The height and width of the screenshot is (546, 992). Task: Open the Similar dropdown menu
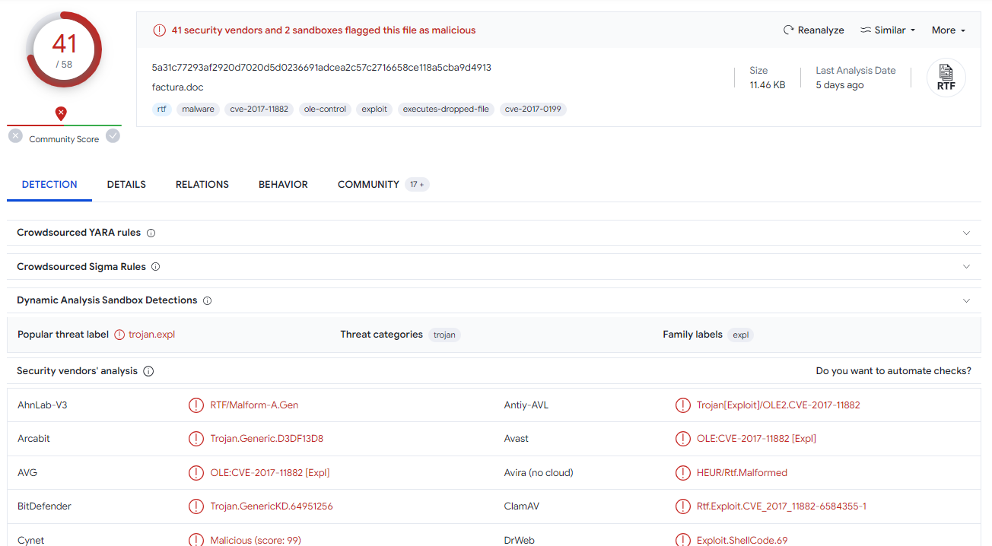pos(888,30)
